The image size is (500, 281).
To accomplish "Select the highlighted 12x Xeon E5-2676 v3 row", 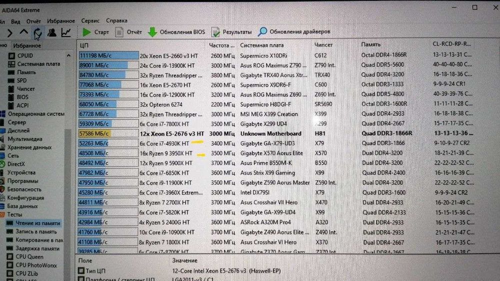I will click(x=276, y=133).
